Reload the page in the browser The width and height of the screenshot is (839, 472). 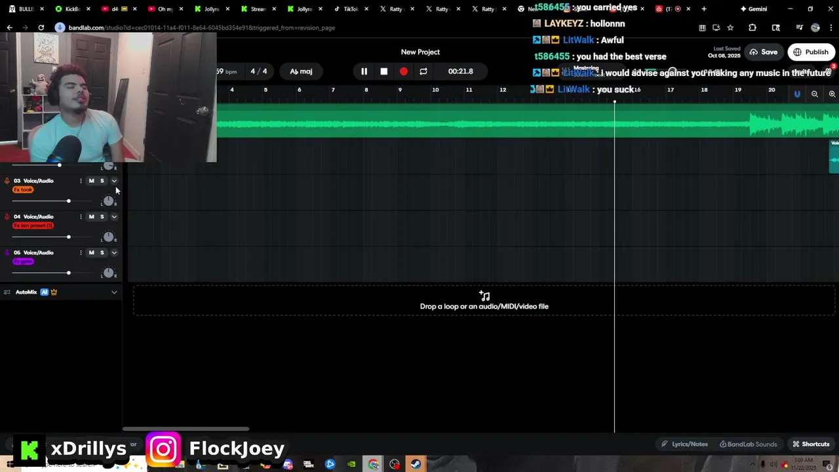coord(41,28)
